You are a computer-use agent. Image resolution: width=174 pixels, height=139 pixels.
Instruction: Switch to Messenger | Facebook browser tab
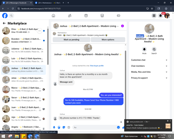[16, 3]
